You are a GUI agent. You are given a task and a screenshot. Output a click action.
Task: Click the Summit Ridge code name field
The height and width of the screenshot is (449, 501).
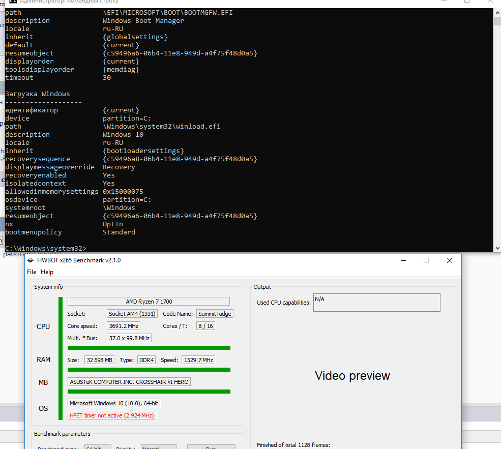(215, 314)
